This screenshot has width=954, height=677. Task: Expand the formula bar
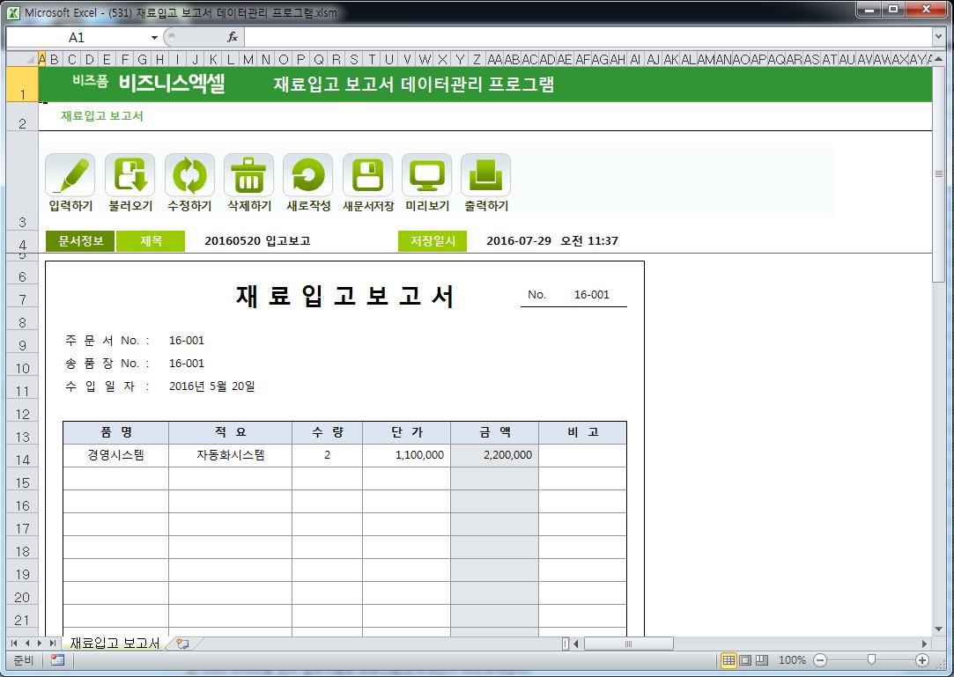[938, 38]
